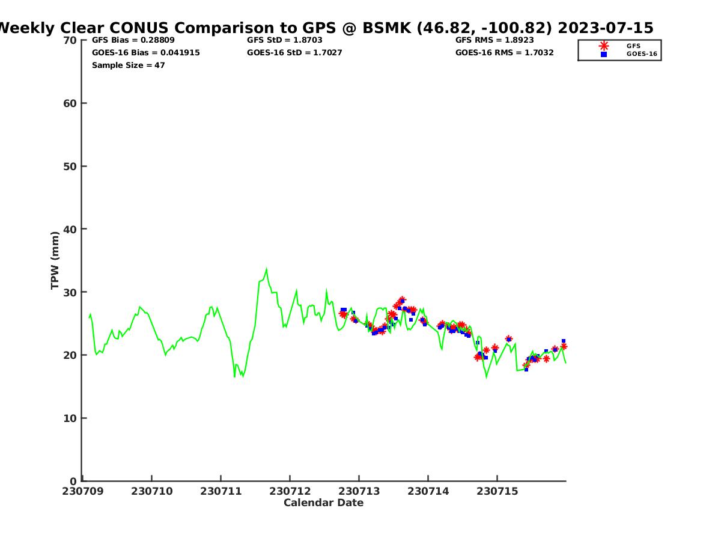Click the GOES-16 blue square legend marker
The image size is (721, 541).
(603, 54)
